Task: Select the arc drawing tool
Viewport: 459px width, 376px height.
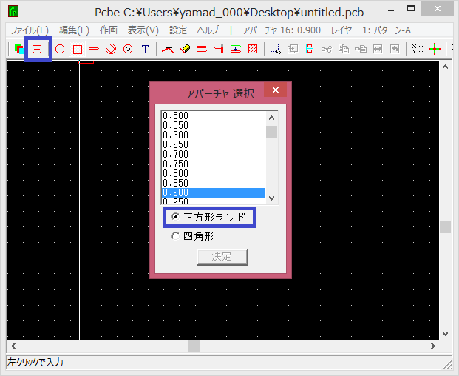Action: [111, 50]
